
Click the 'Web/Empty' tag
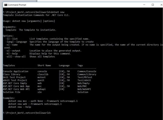click(84, 83)
